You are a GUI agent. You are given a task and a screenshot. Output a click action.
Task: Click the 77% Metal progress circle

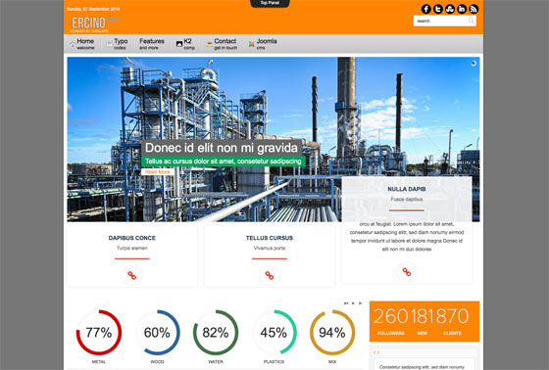(99, 332)
